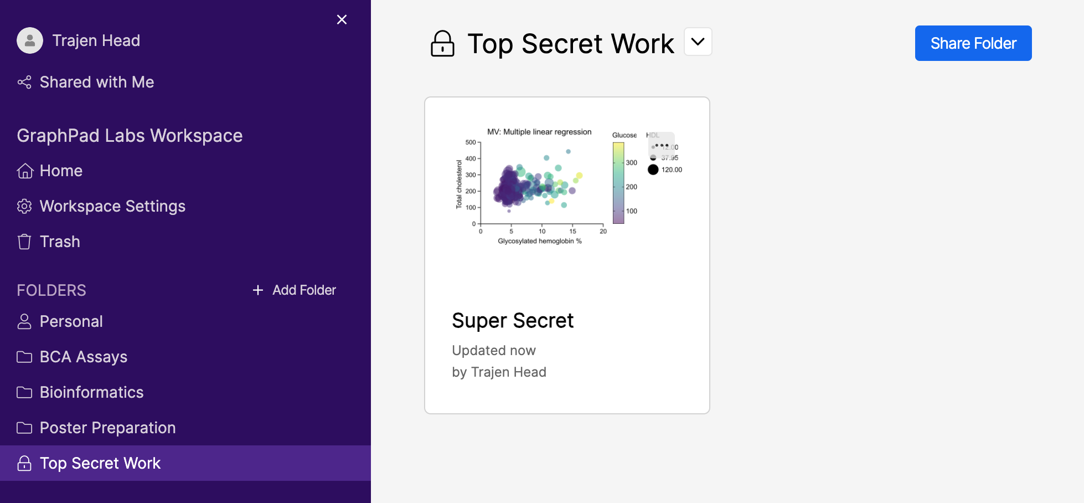Click the user avatar icon
The height and width of the screenshot is (503, 1084).
pyautogui.click(x=30, y=40)
